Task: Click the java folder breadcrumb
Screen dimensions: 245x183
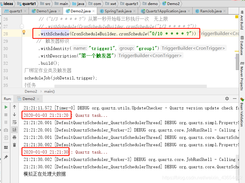Action: tap(78, 4)
